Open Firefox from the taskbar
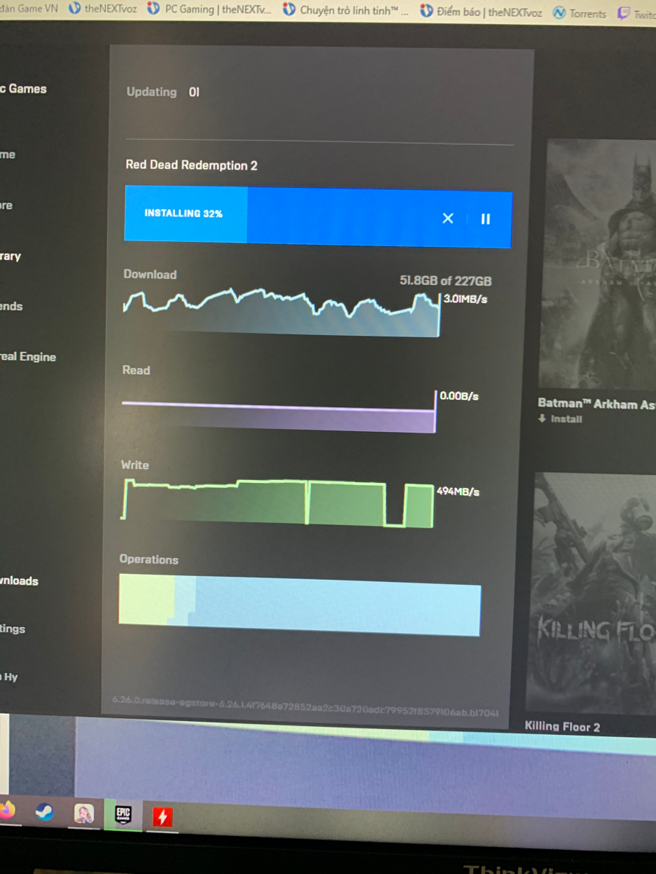The image size is (656, 874). 7,810
